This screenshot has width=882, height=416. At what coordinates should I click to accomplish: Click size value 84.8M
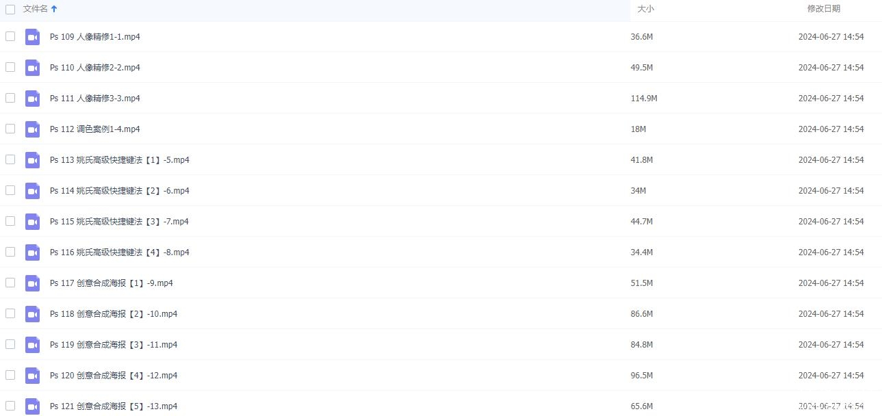tap(642, 345)
